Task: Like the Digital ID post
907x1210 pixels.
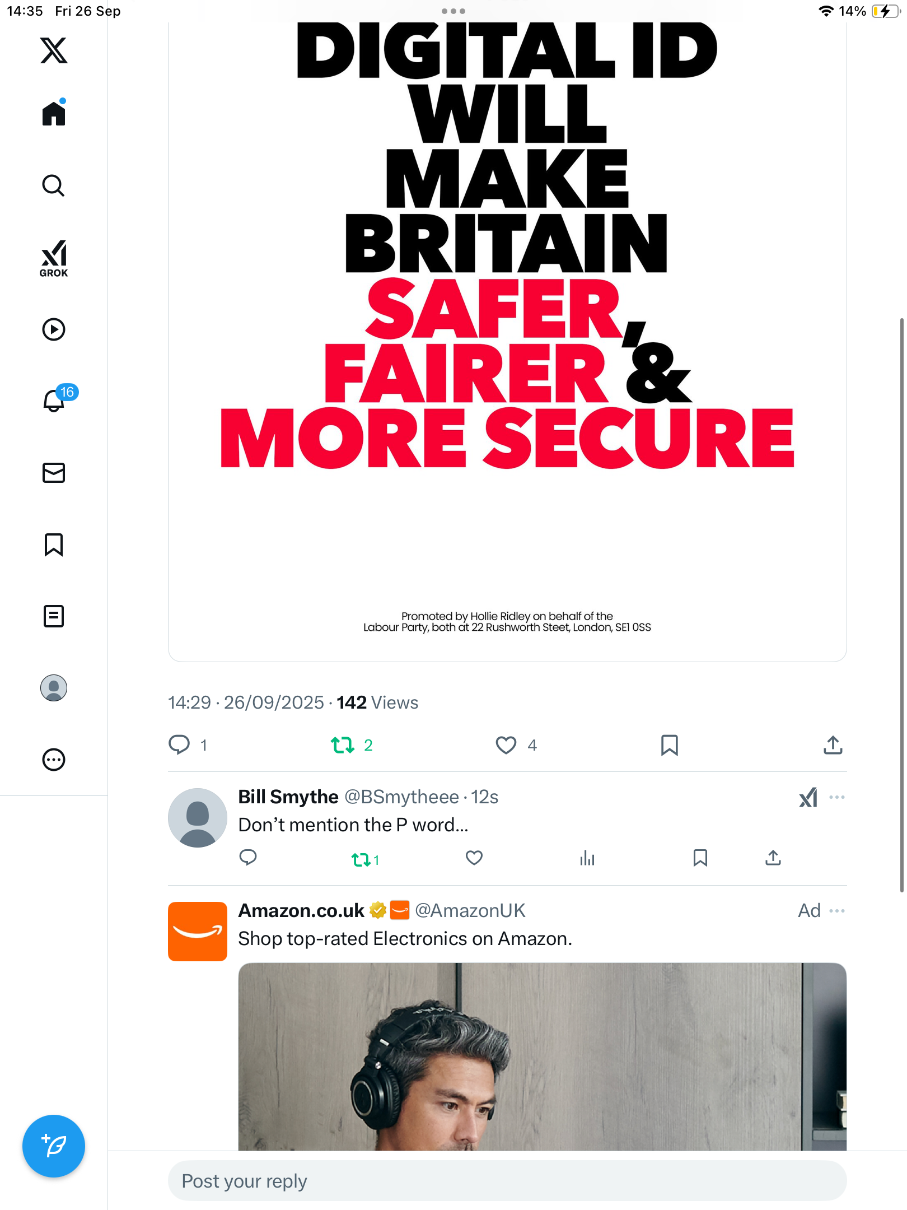Action: (506, 745)
